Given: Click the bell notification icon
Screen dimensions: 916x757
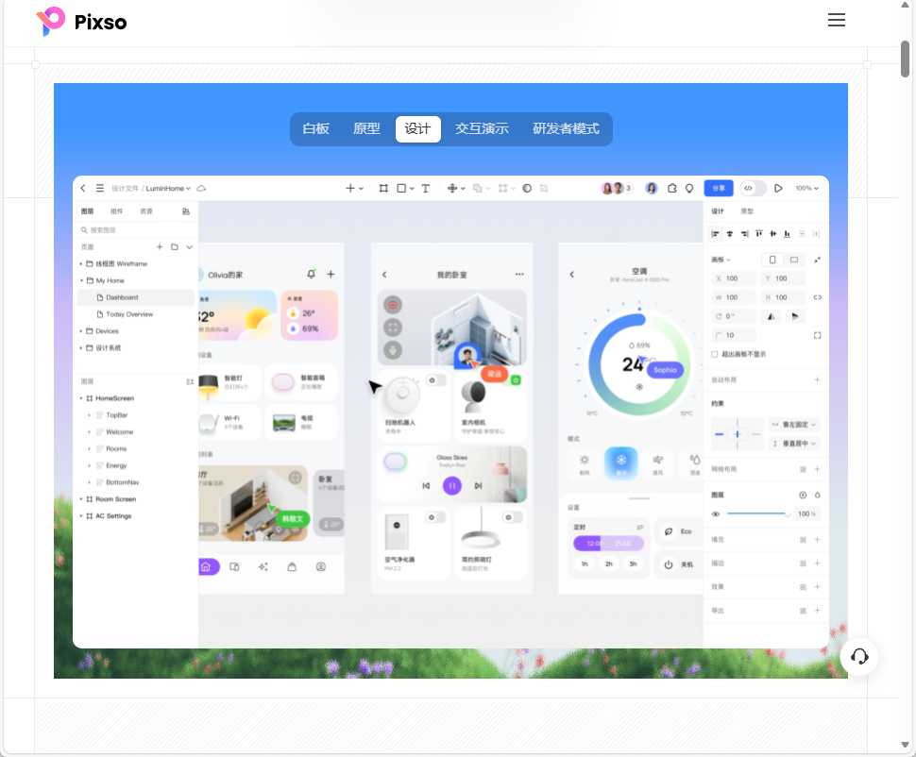Looking at the screenshot, I should pyautogui.click(x=311, y=274).
